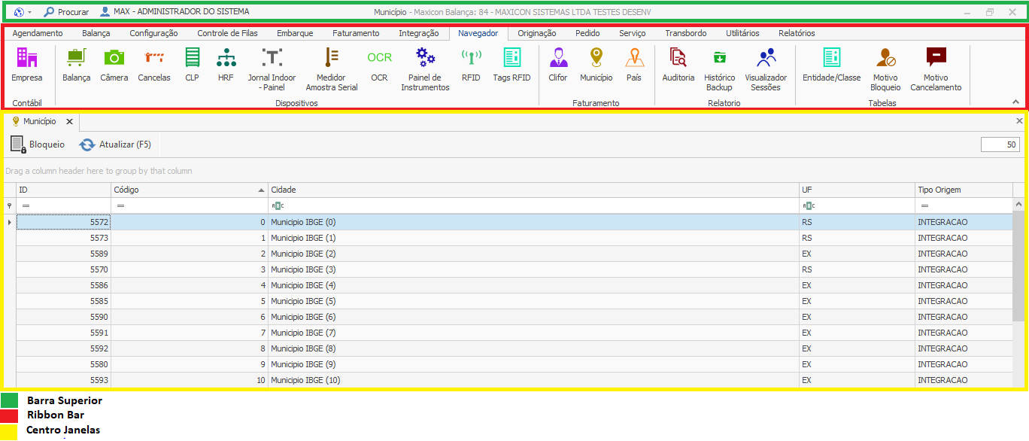Click Atualizar (F5) to refresh

coord(116,144)
